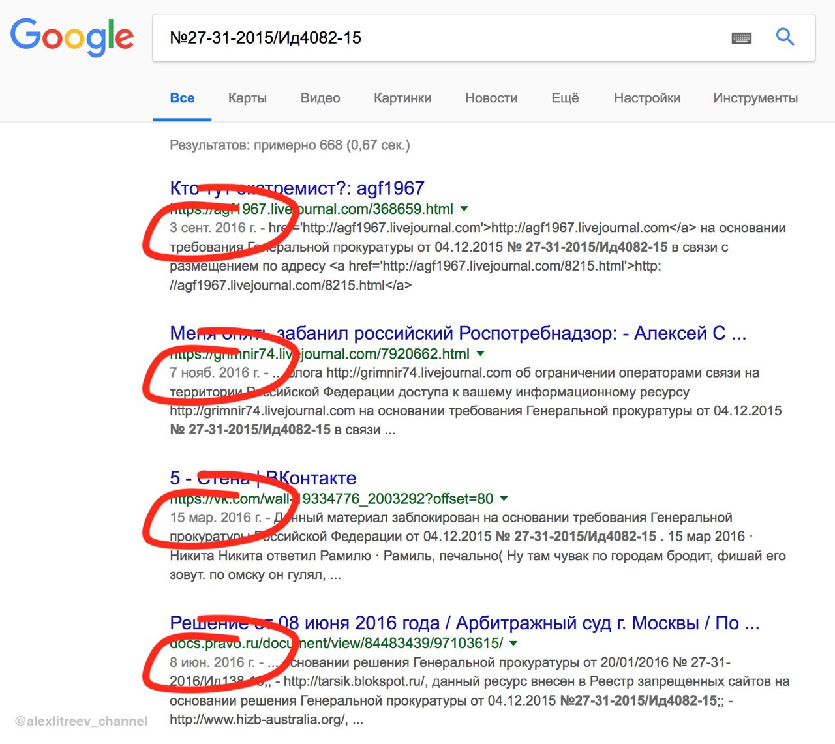Viewport: 835px width, 744px height.
Task: Switch to the Карты tab
Action: tap(247, 98)
